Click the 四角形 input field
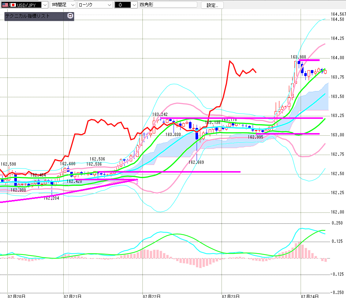The image size is (346, 298). click(168, 5)
